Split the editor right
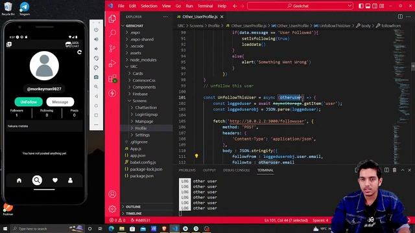This screenshot has height=233, width=415. point(400,17)
